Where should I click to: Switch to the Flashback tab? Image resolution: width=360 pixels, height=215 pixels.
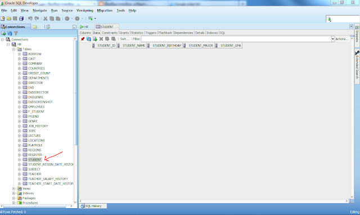(165, 33)
